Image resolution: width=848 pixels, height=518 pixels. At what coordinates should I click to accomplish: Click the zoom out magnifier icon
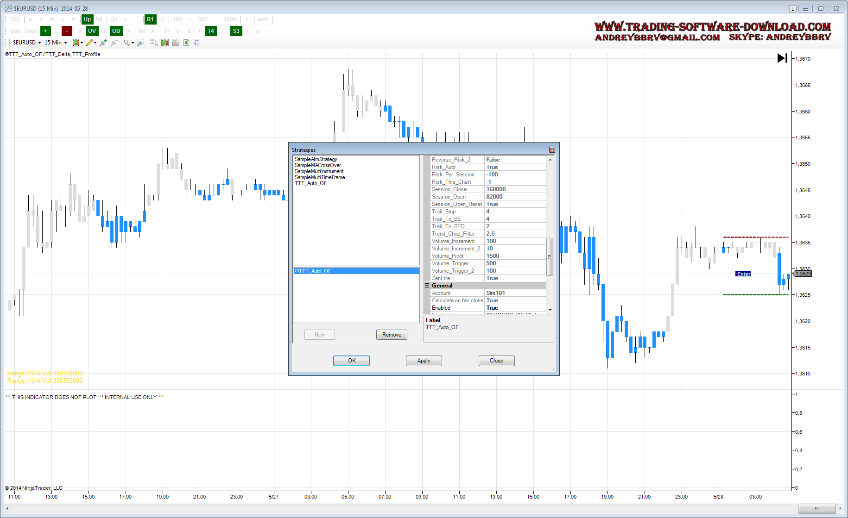[114, 43]
